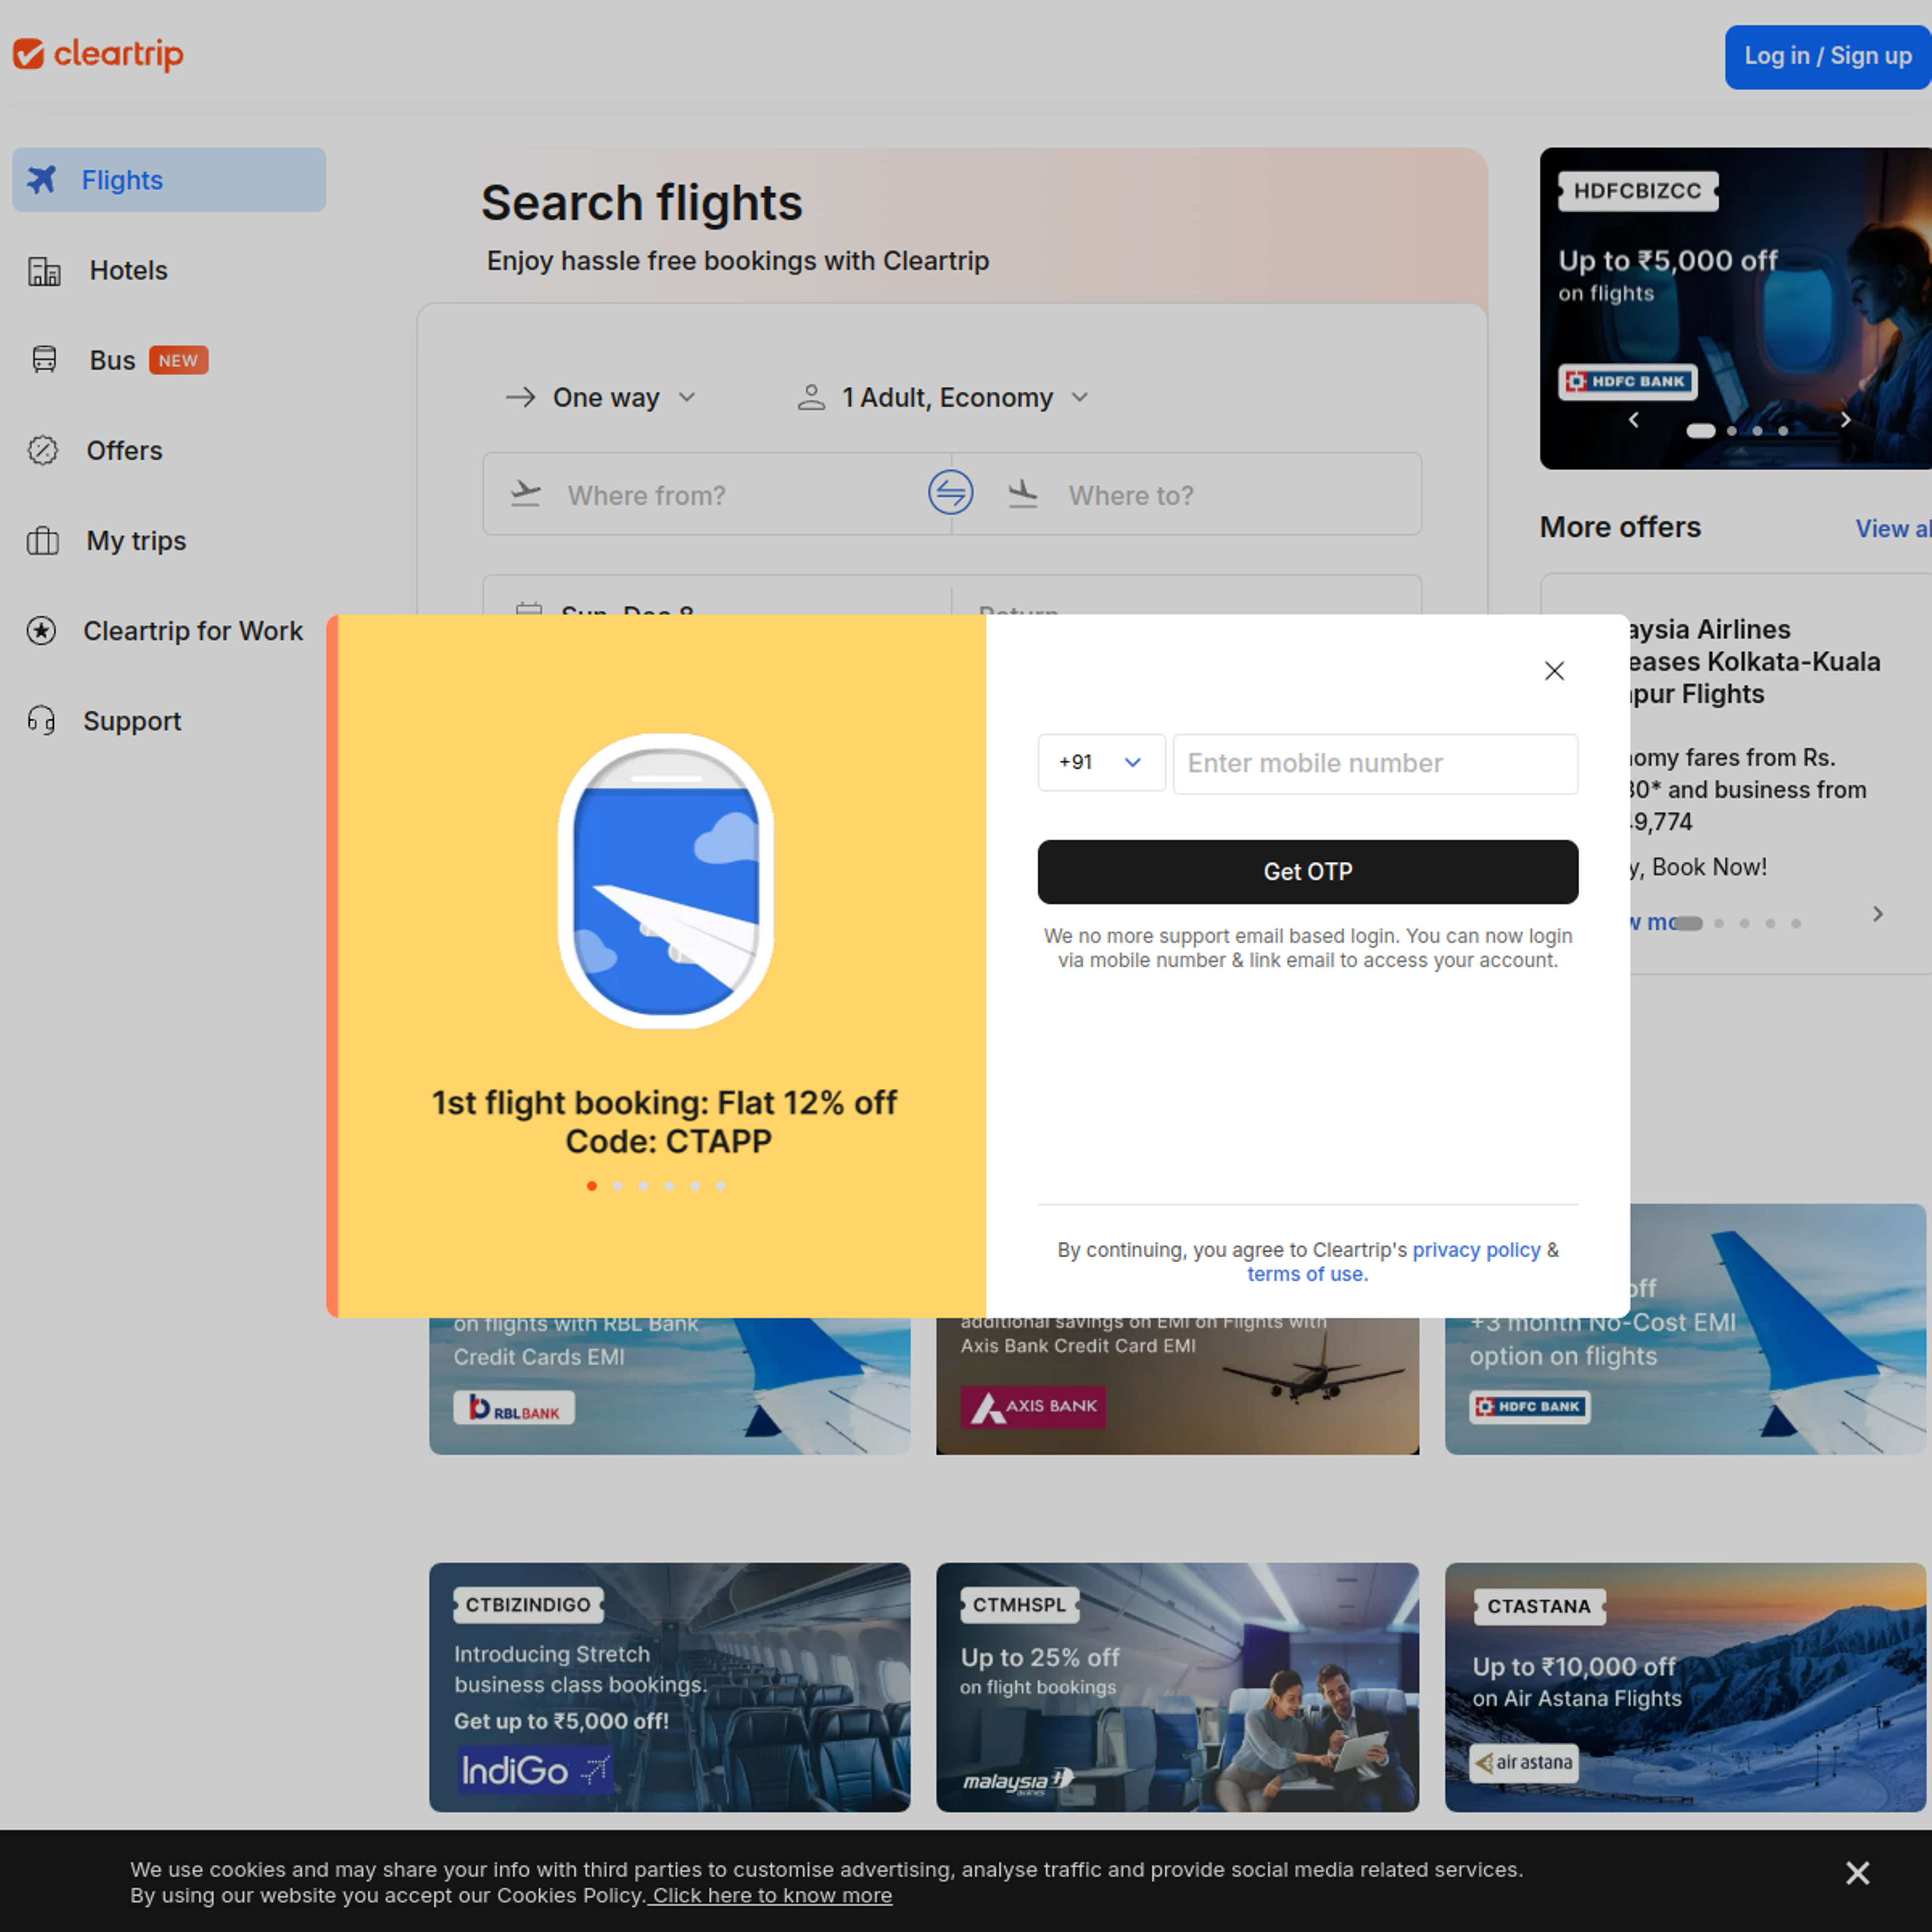The width and height of the screenshot is (1932, 1932).
Task: Click the Cleartrip for Work star icon
Action: coord(41,630)
